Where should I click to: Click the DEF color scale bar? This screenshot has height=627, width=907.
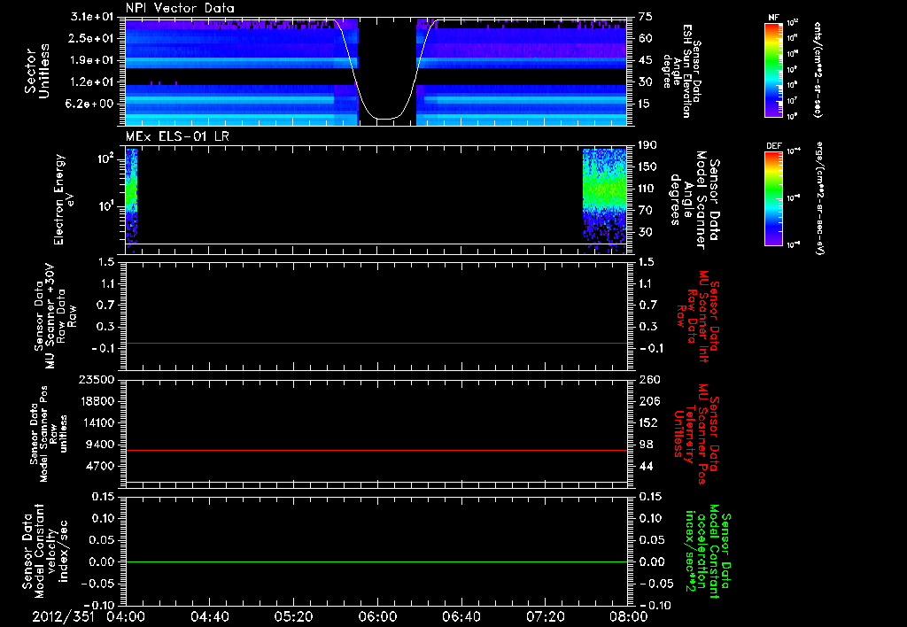[774, 197]
